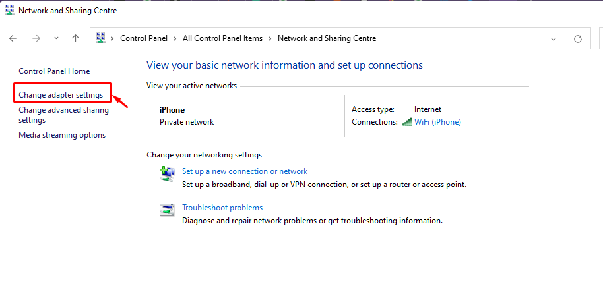Click the Network and Sharing Centre breadcrumb

coord(327,38)
